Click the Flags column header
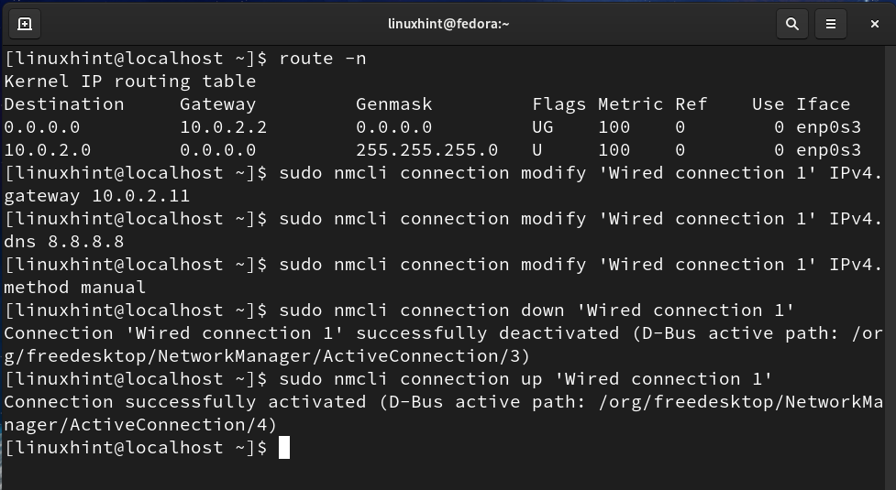The width and height of the screenshot is (896, 490). (559, 104)
